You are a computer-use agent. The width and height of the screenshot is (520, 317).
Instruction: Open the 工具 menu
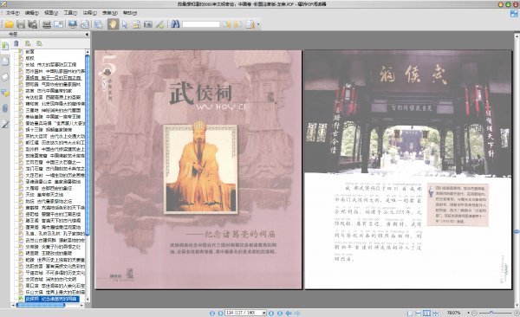(x=70, y=13)
